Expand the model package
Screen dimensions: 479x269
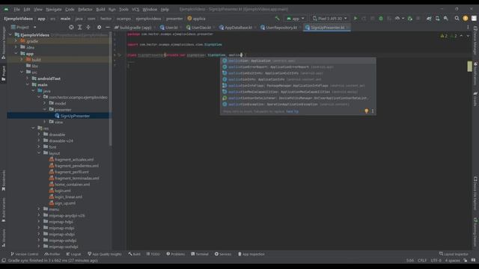[45, 103]
